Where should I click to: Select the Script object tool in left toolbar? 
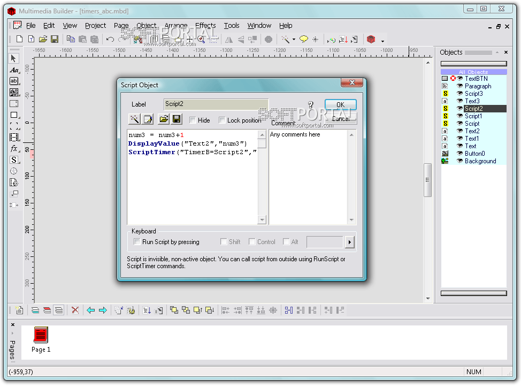click(x=14, y=160)
